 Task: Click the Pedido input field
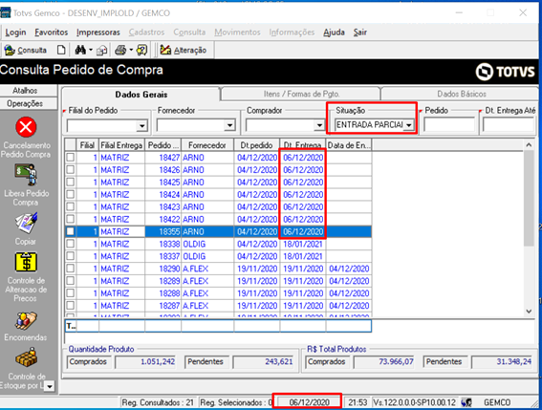pos(449,125)
